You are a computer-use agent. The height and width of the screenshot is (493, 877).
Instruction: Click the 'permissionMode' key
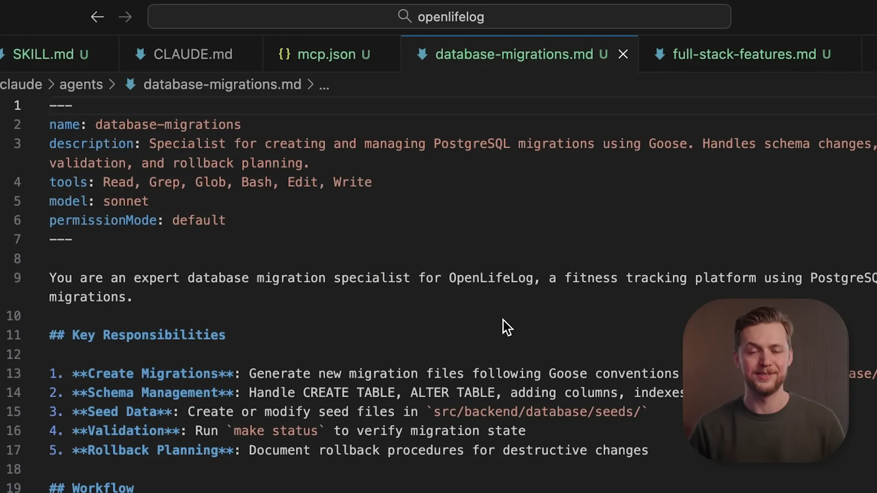click(103, 220)
